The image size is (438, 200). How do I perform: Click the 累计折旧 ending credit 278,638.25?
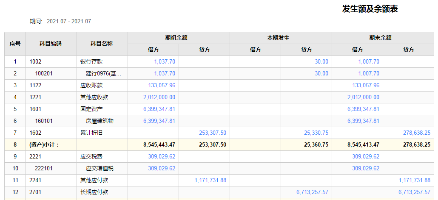417,133
